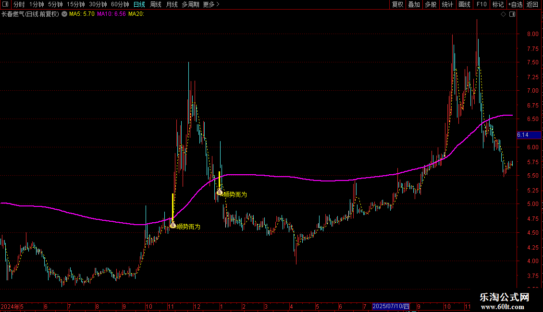Click the 叠加 overlay button

[414, 4]
